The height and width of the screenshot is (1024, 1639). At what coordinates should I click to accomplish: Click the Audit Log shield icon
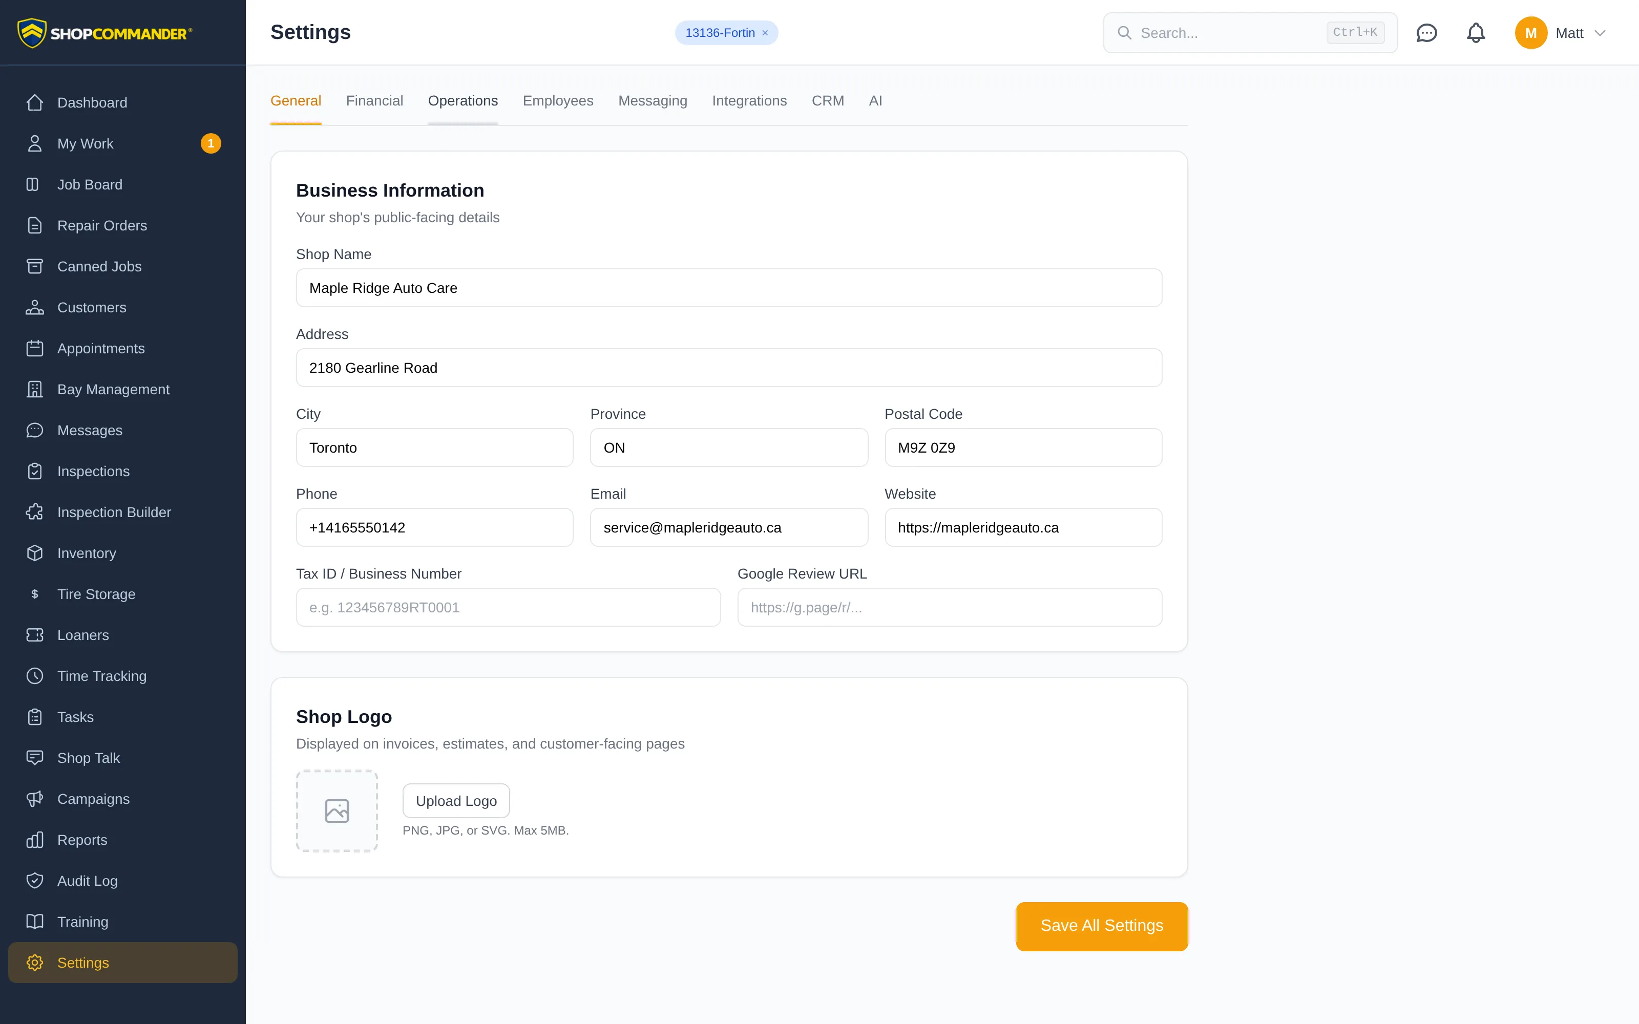(34, 881)
